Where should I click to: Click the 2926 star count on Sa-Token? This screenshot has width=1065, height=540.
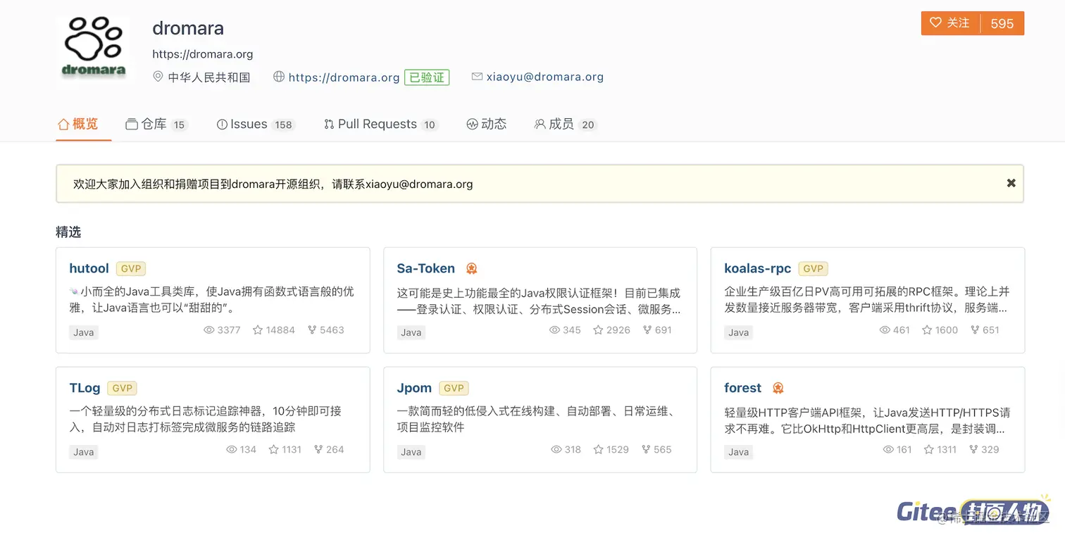[618, 329]
